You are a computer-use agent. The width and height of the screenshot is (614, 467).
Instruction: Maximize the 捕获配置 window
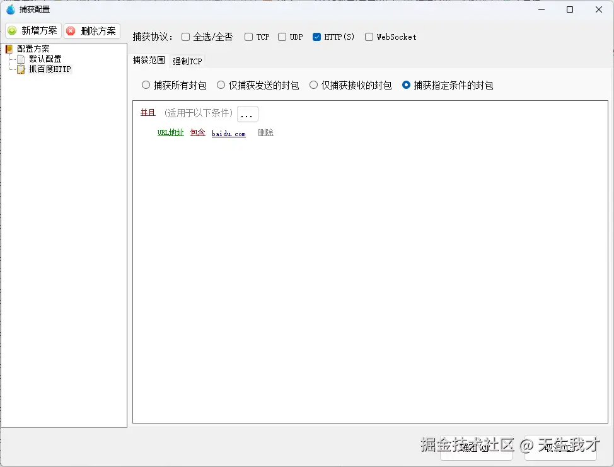(570, 9)
